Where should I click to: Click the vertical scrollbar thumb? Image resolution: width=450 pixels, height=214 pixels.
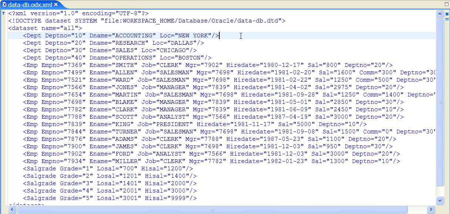point(440,102)
